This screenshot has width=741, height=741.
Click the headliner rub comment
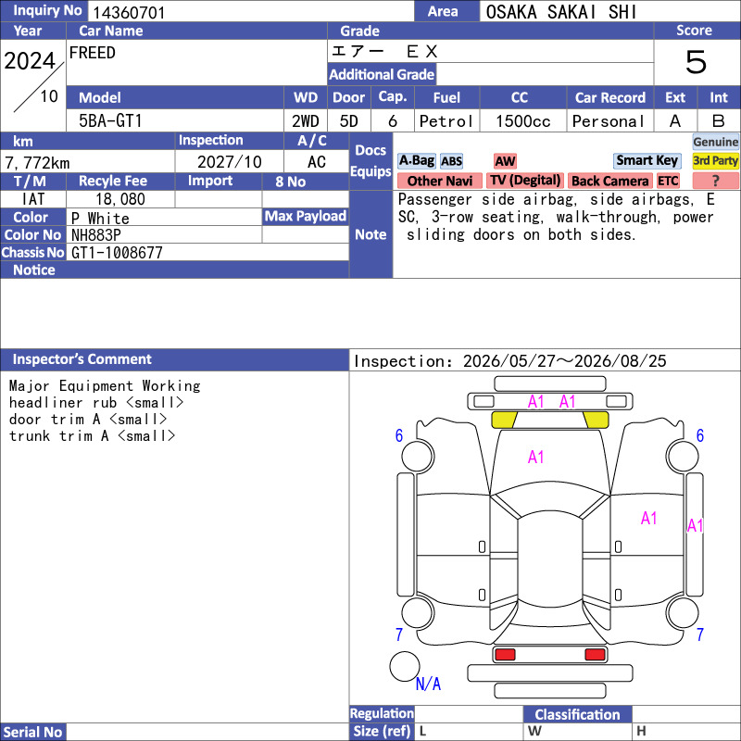(x=96, y=403)
